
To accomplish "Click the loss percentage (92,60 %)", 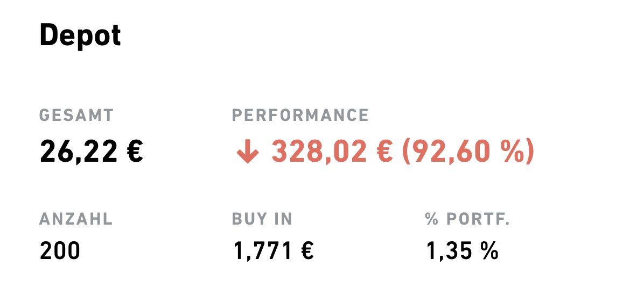I will point(468,152).
